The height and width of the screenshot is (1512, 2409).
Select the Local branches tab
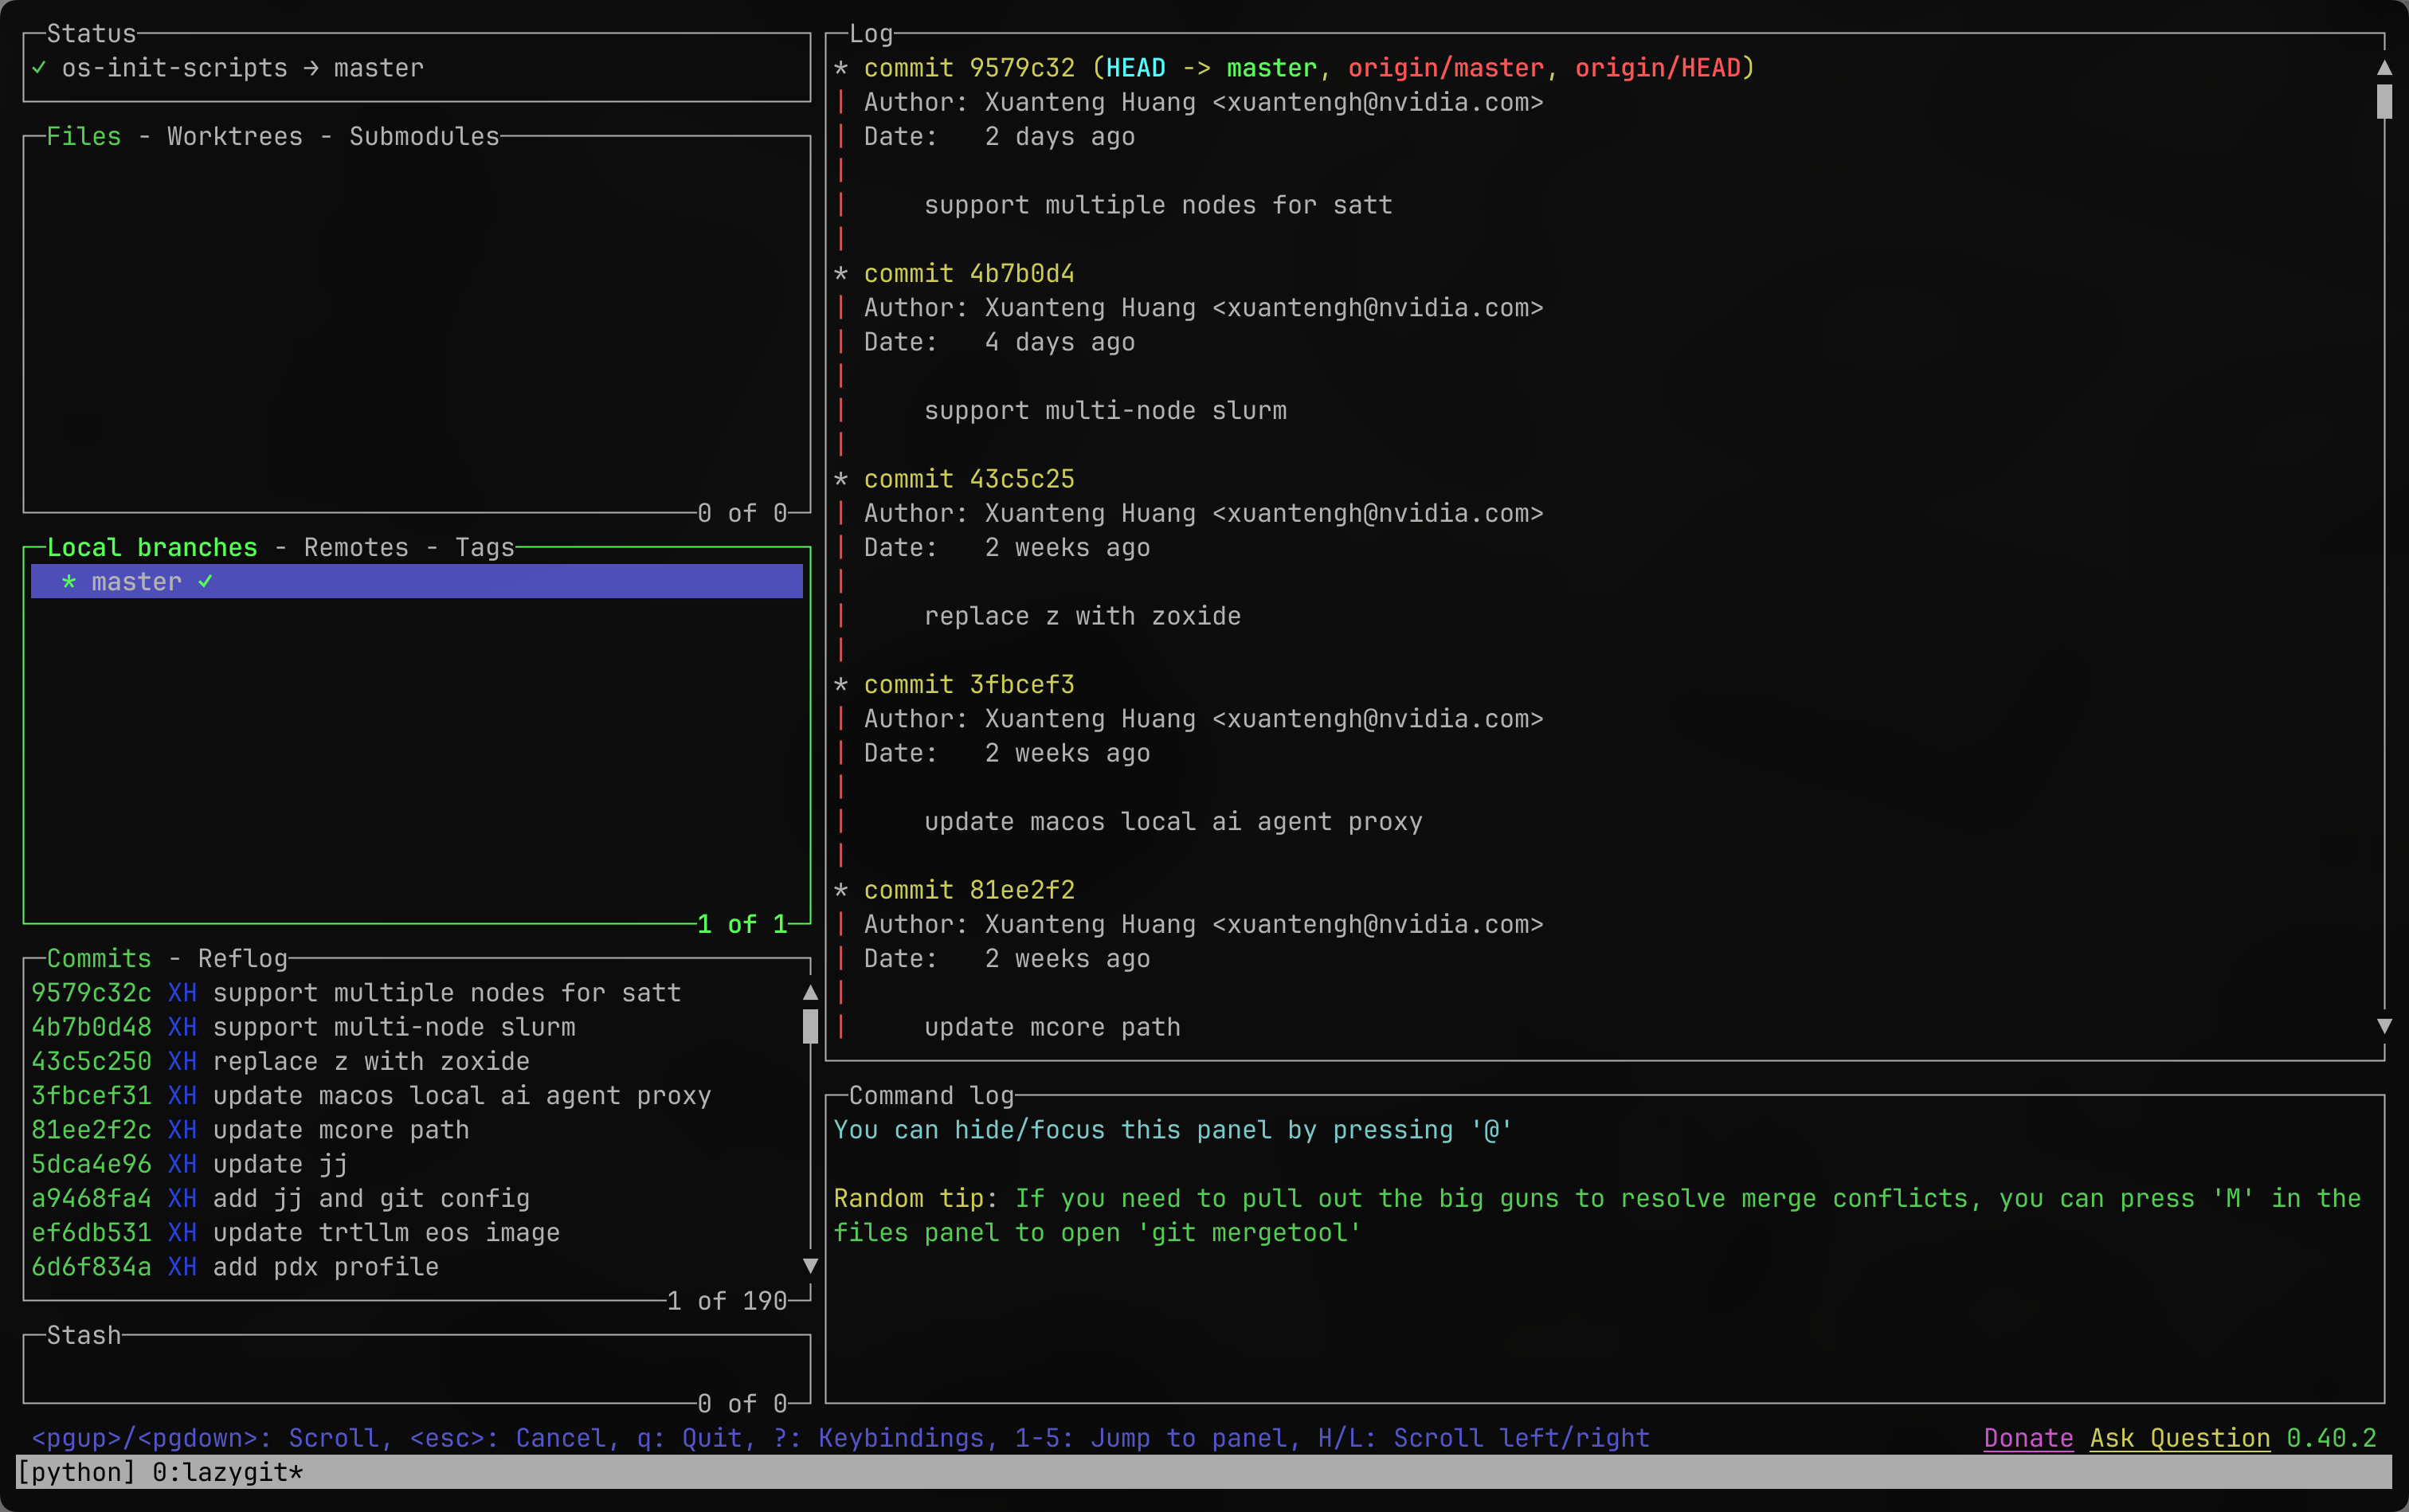coord(152,547)
